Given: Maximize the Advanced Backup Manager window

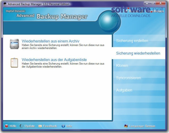Looking at the screenshot, I should pos(153,3).
